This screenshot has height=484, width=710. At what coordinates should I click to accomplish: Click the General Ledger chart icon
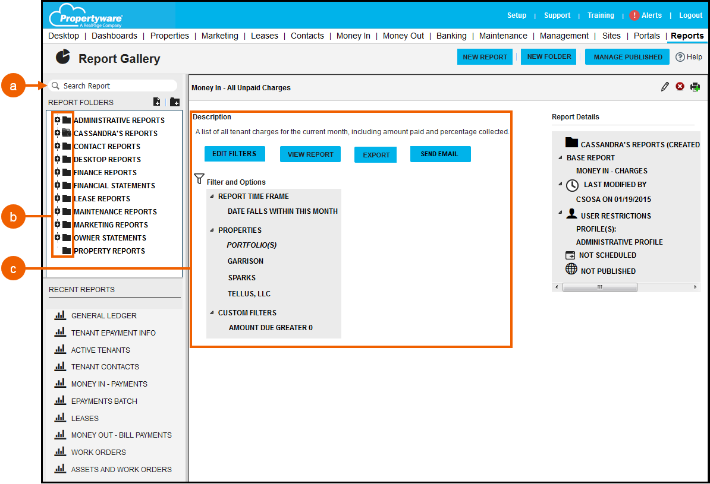pos(60,316)
